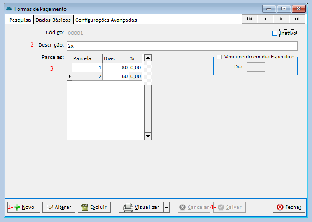Image resolution: width=312 pixels, height=222 pixels.
Task: Go to next record arrow
Action: tap(281, 19)
